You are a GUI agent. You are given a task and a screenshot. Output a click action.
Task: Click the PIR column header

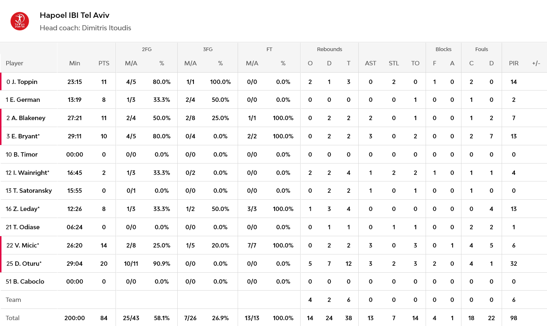click(x=514, y=63)
